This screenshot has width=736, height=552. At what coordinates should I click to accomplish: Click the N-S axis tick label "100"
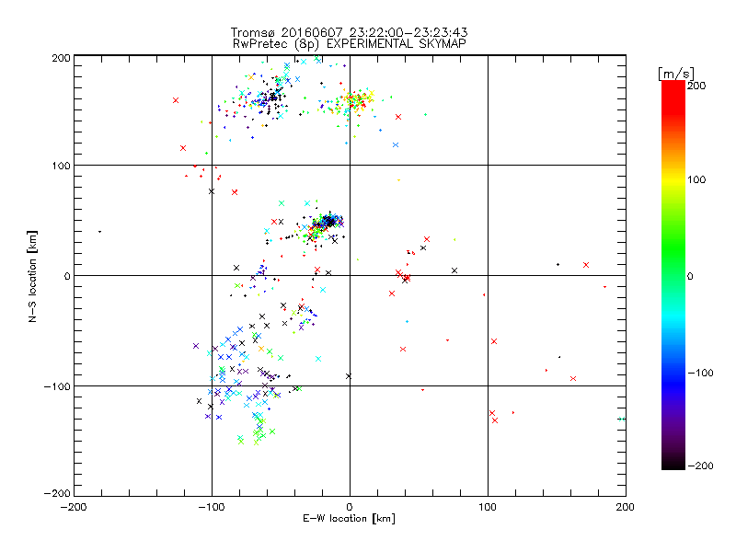coord(61,166)
